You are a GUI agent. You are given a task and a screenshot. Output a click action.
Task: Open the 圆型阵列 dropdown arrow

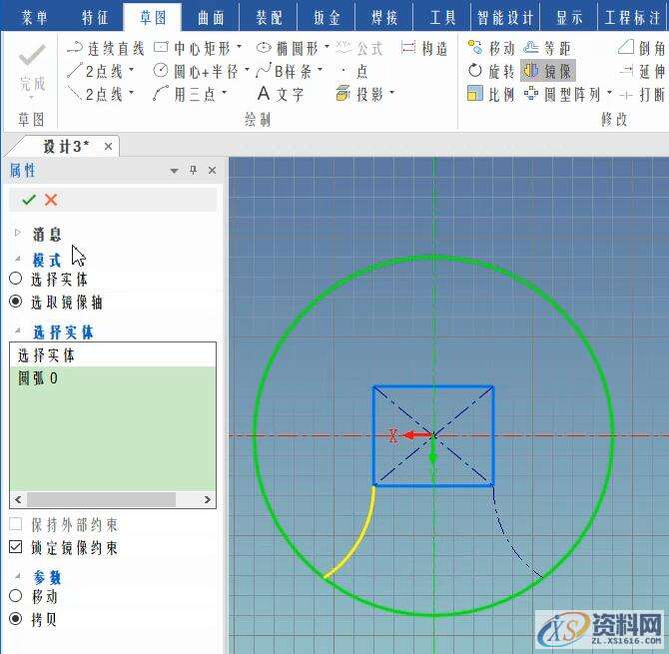pos(609,92)
